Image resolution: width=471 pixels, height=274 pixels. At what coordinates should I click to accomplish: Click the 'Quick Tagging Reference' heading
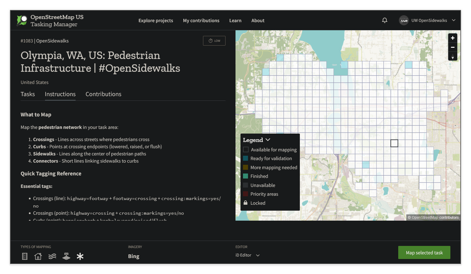coord(51,174)
